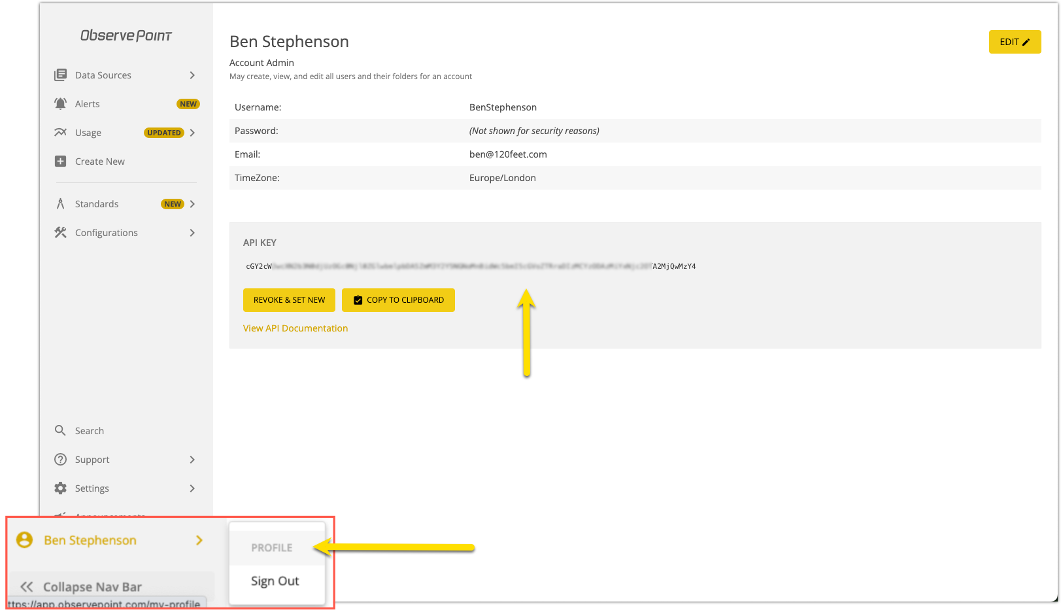Screen dimensions: 1061x612
Task: Click the Search magnifier icon
Action: pyautogui.click(x=60, y=431)
